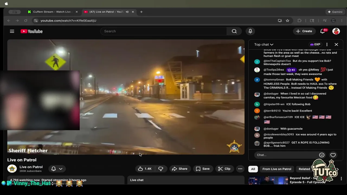Click @arthurfonseca4109 username in chat
Screen dimensions: 347x195
(278, 117)
